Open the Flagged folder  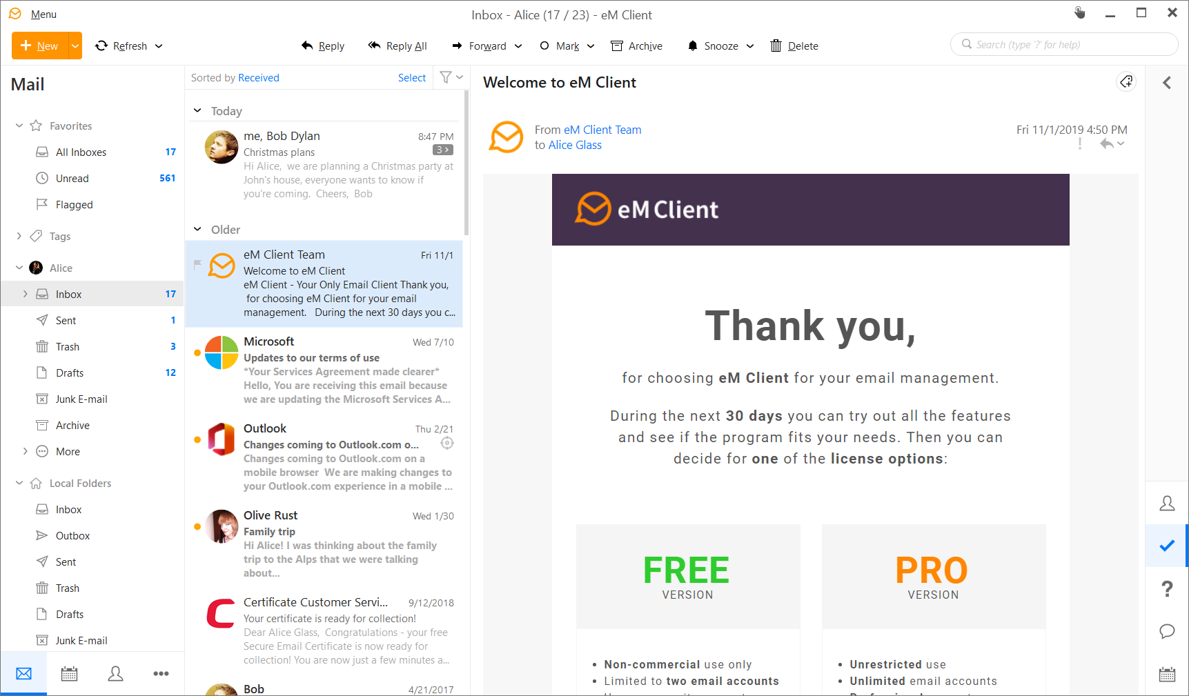(92, 204)
